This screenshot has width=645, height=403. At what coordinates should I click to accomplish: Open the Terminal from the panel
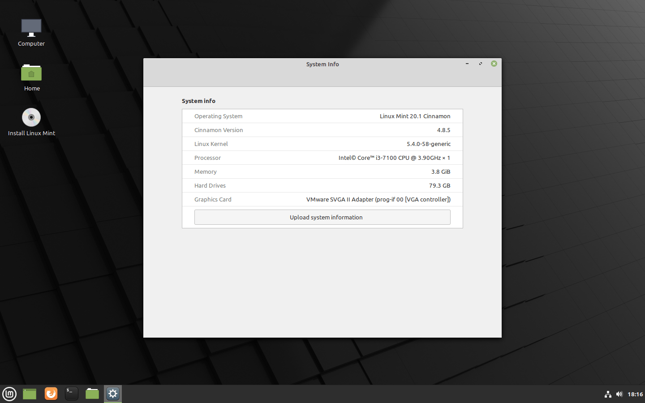tap(72, 394)
